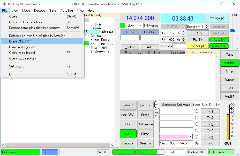Click the Rx Frequency vertical scrollbar

tap(217, 77)
